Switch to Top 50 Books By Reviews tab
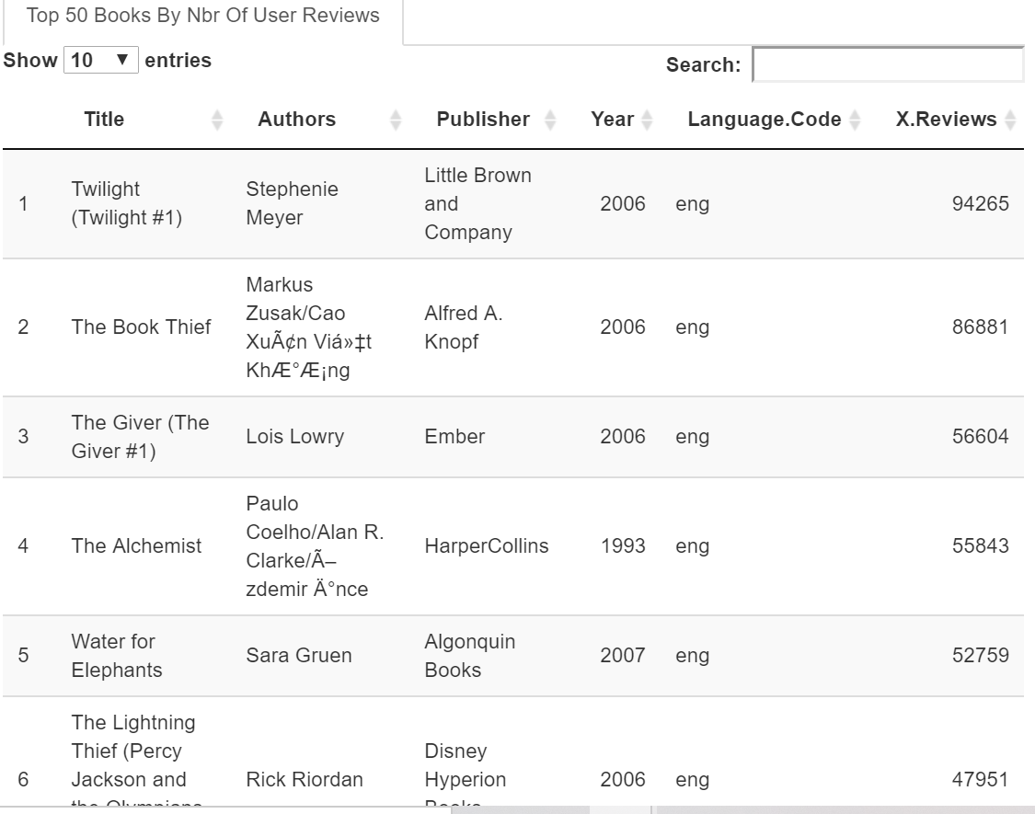The height and width of the screenshot is (814, 1035). (203, 17)
